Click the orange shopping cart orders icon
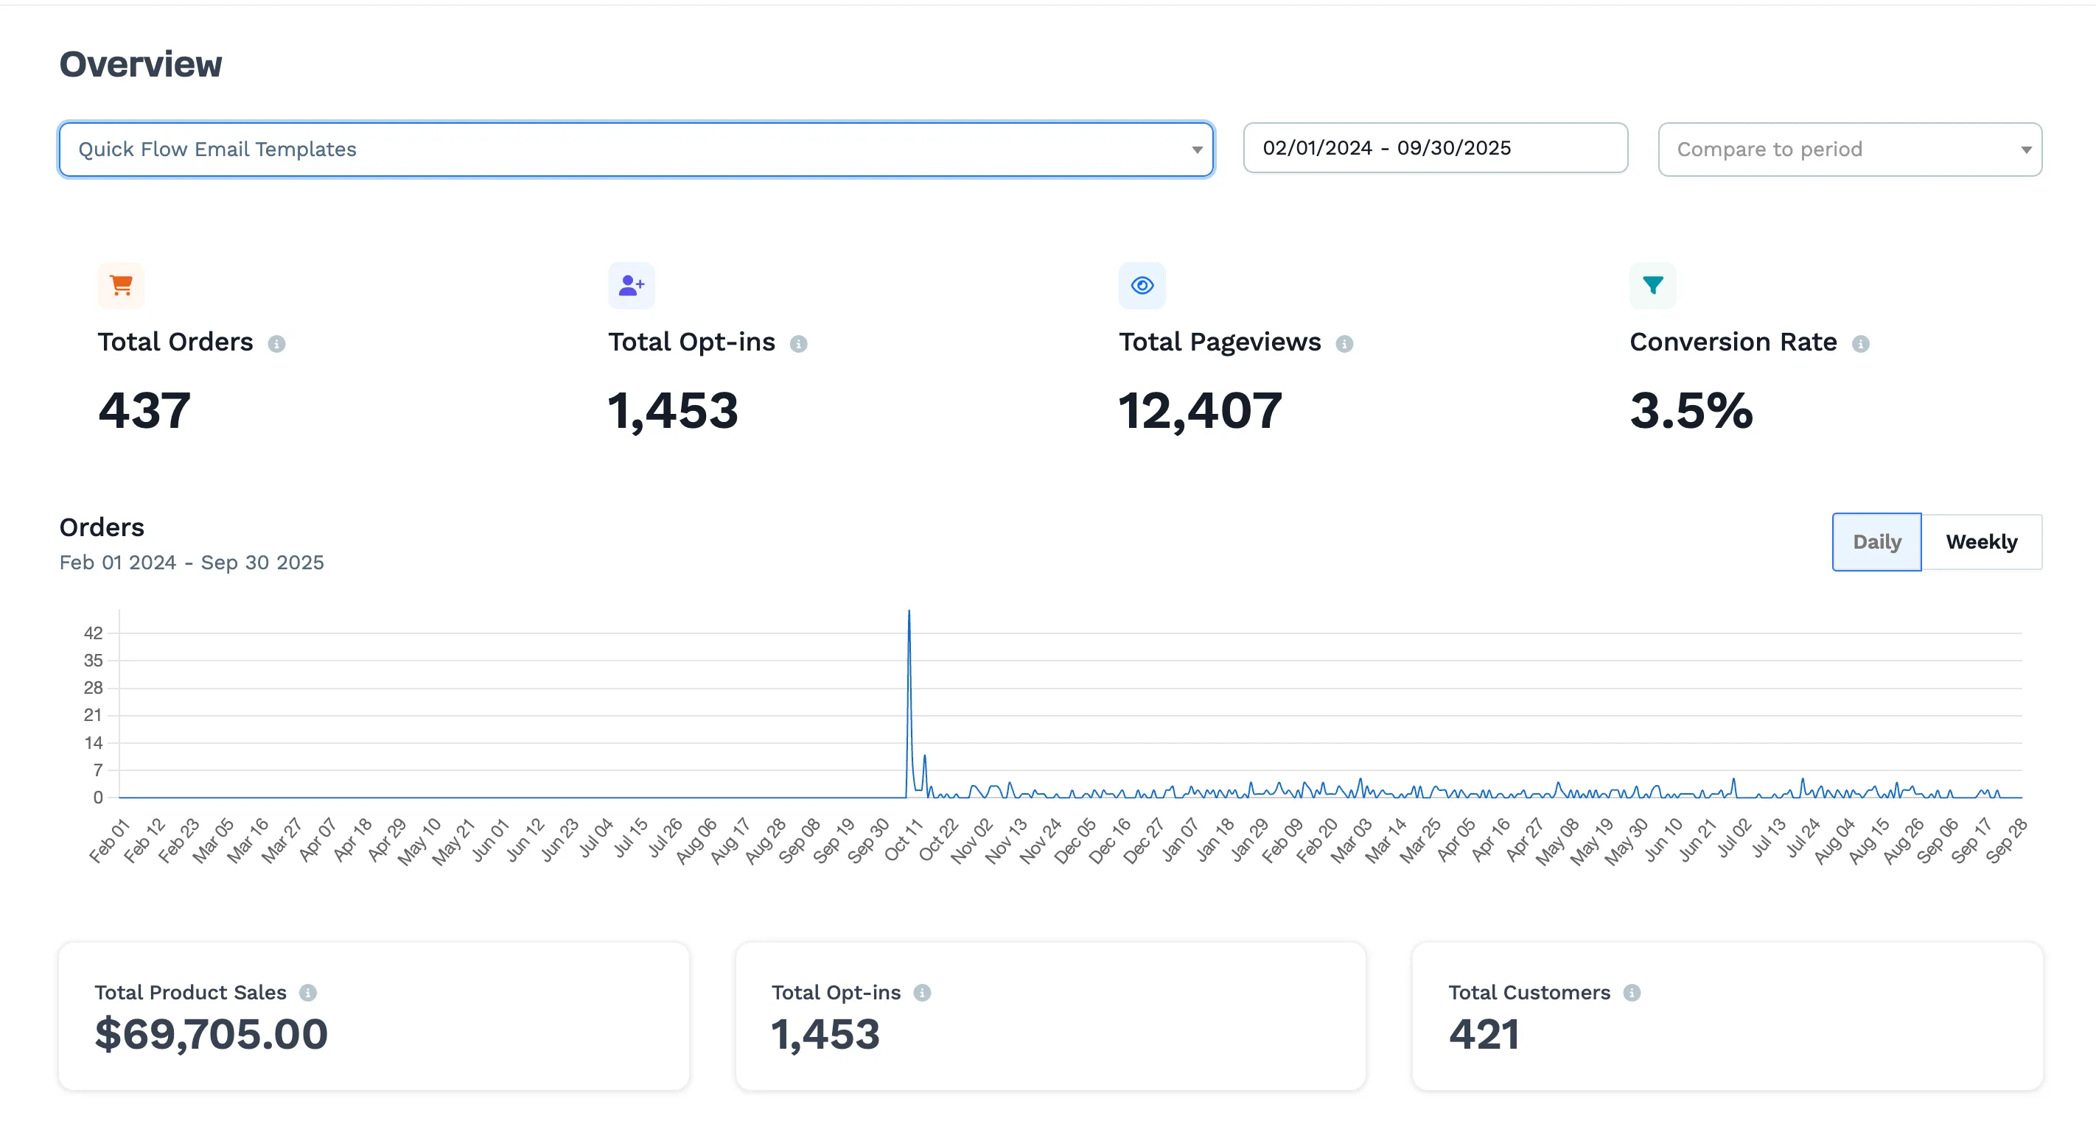The height and width of the screenshot is (1143, 2096). click(x=120, y=285)
